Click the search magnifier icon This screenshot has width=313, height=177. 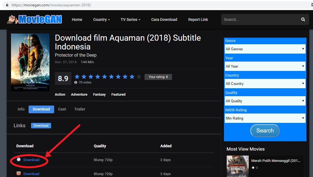click(x=303, y=19)
